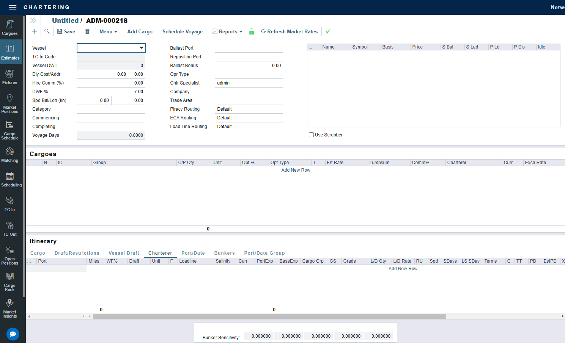Click the Refresh Market Rates button

[289, 32]
